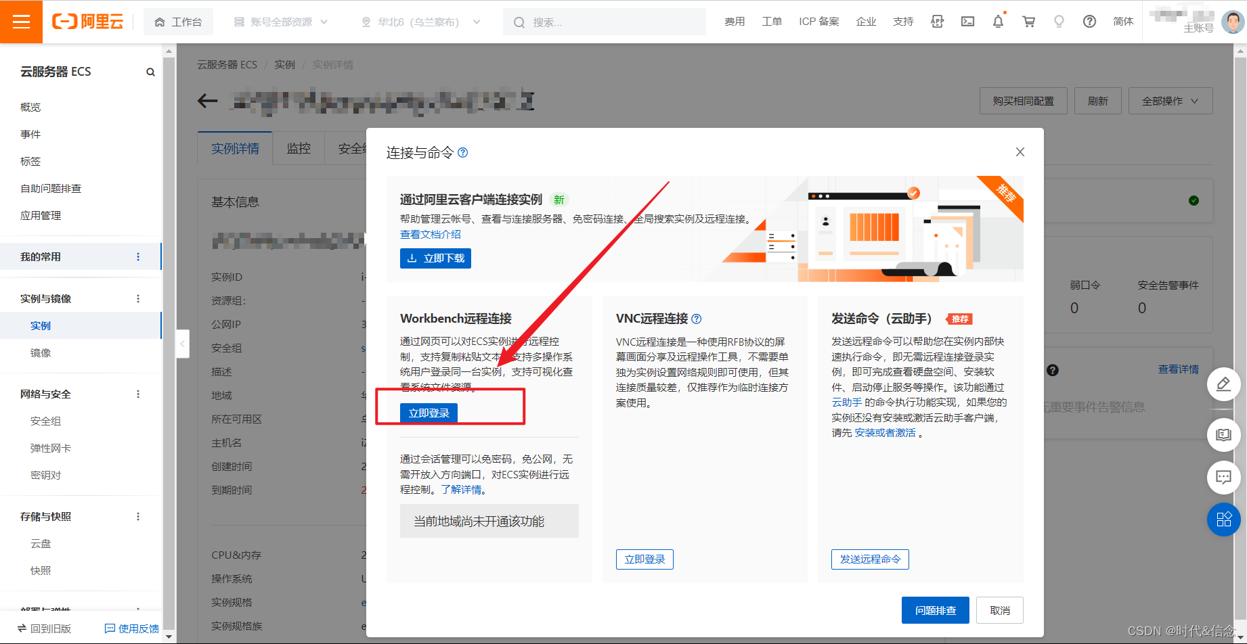Collapse the sidebar with the handle arrow
Image resolution: width=1247 pixels, height=644 pixels.
[182, 344]
